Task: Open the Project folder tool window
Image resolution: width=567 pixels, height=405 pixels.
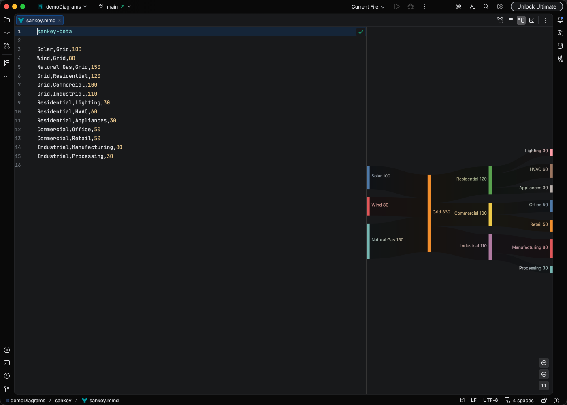Action: pyautogui.click(x=7, y=20)
